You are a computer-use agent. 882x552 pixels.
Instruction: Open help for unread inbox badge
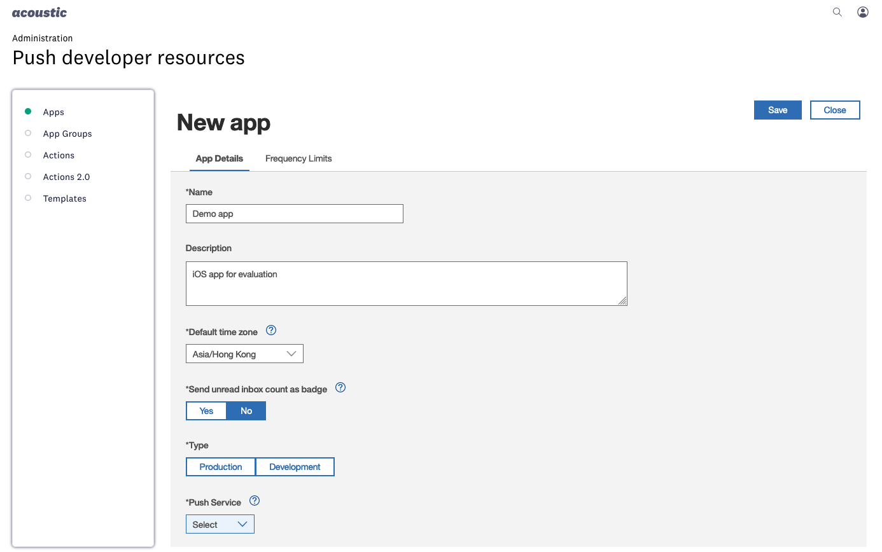pyautogui.click(x=340, y=388)
